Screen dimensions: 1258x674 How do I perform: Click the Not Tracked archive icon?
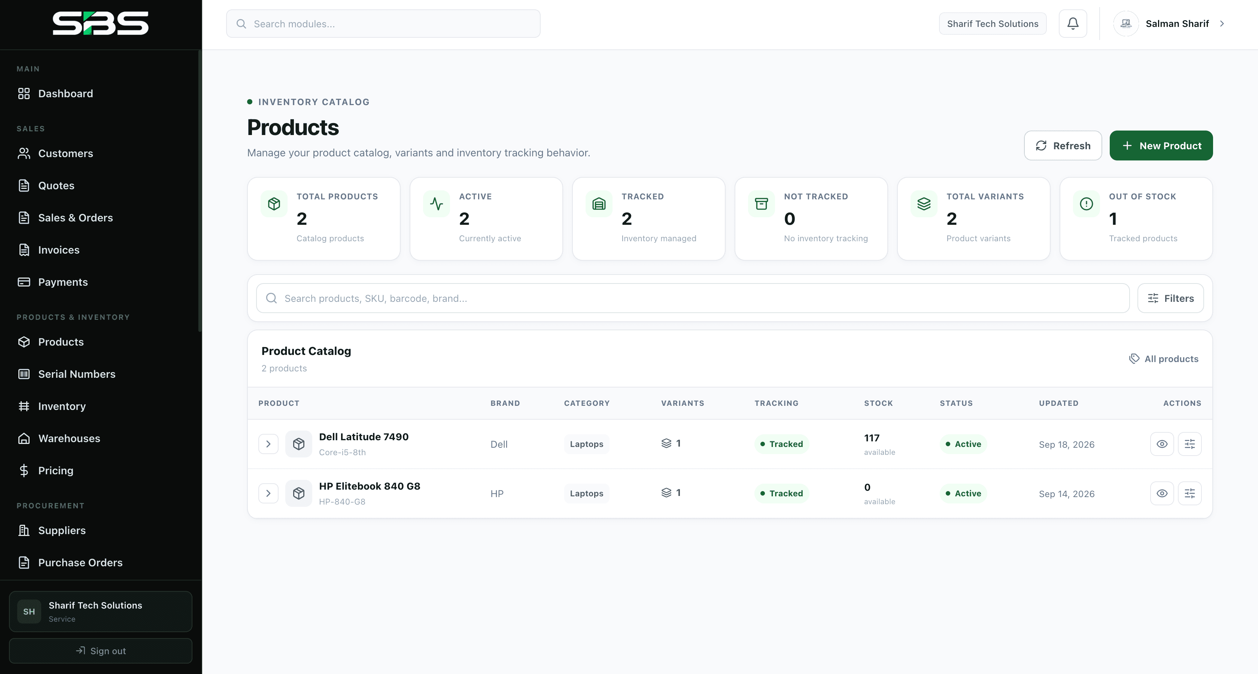pos(761,204)
